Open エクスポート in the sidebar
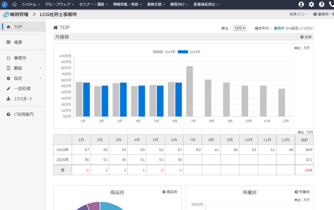 pyautogui.click(x=23, y=99)
